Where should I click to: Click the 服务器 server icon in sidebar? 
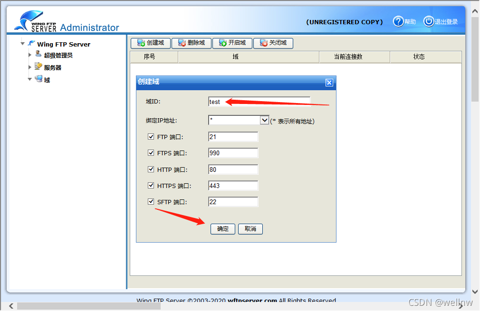coord(37,67)
